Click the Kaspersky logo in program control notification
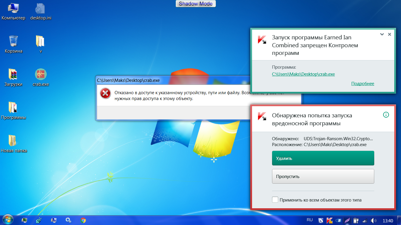This screenshot has width=401, height=225. [262, 40]
